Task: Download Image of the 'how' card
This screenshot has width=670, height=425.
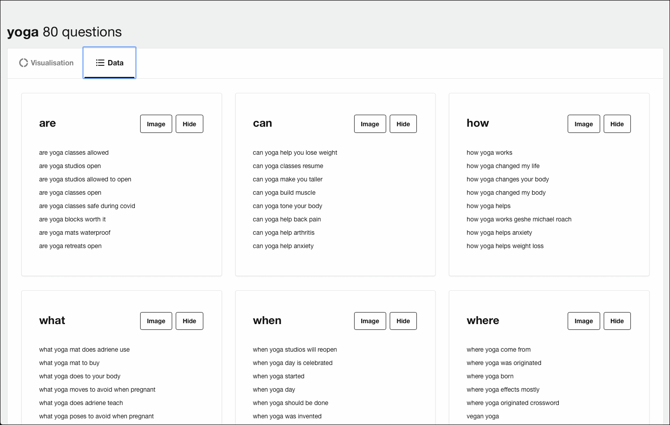Action: click(x=583, y=124)
